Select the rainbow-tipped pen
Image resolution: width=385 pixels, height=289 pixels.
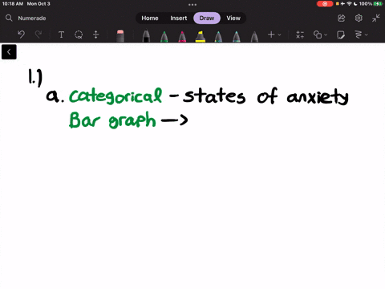click(x=218, y=36)
